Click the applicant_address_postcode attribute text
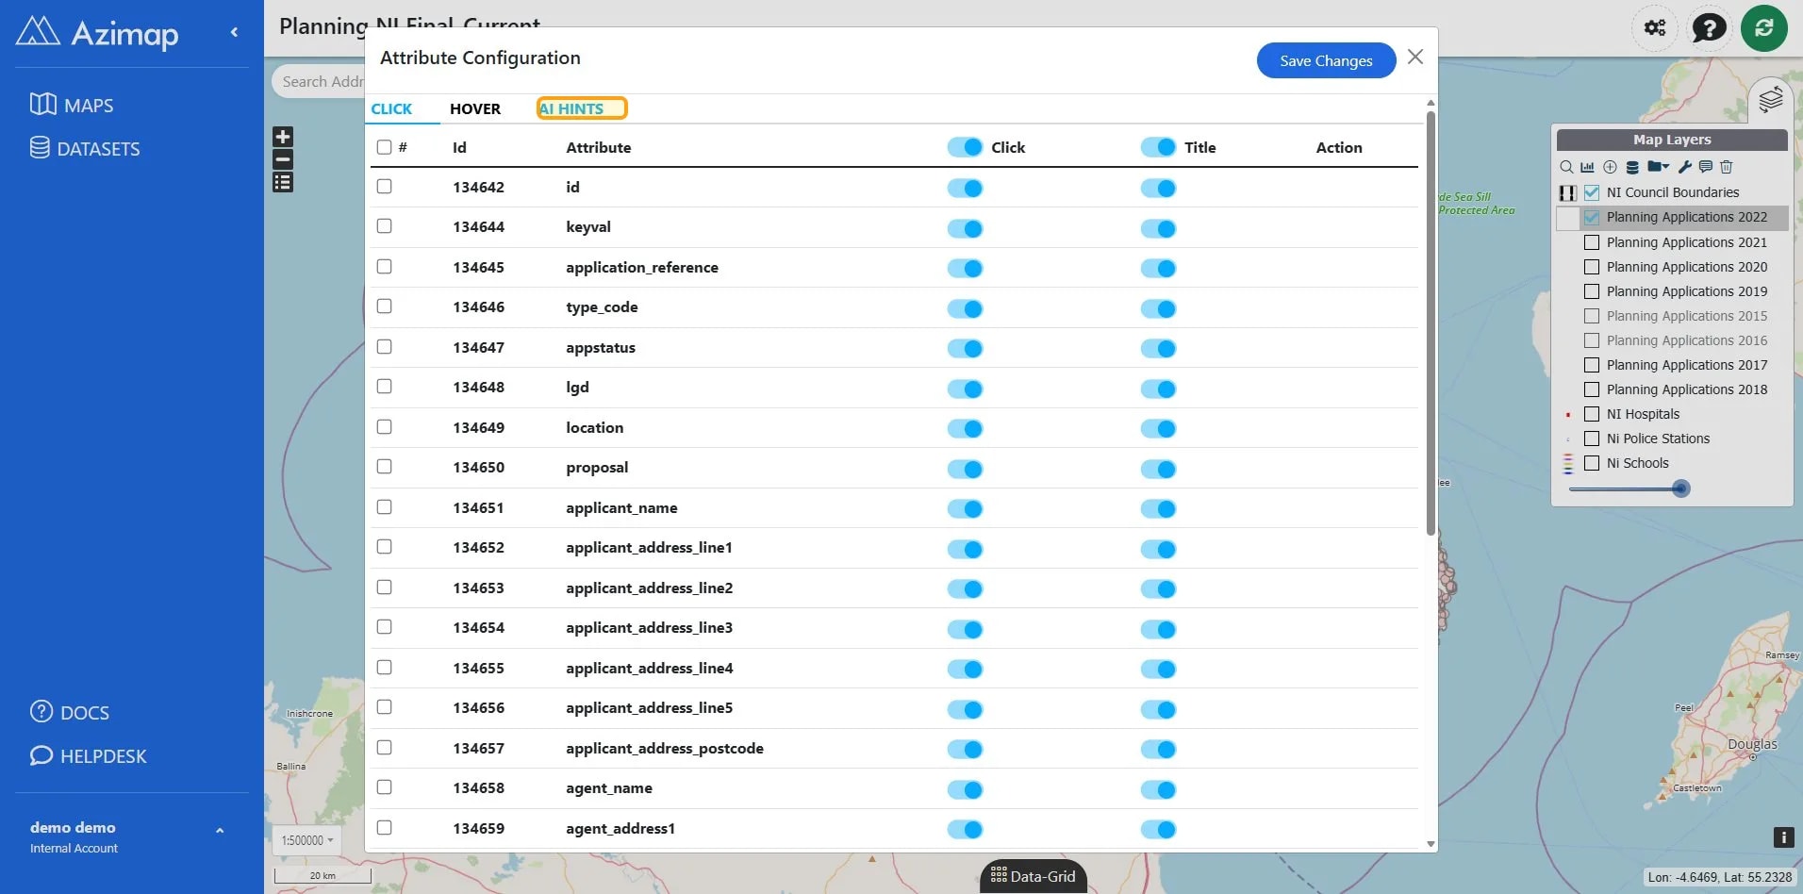 point(665,748)
